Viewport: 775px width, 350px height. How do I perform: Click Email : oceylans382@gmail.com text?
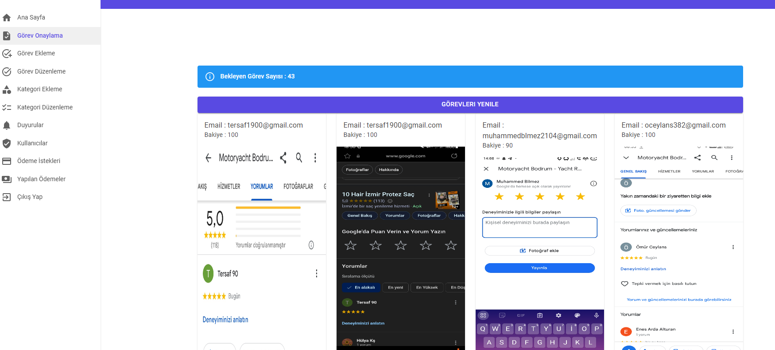(x=674, y=125)
